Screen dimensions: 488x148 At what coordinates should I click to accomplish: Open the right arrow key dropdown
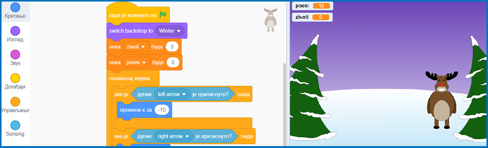click(174, 136)
